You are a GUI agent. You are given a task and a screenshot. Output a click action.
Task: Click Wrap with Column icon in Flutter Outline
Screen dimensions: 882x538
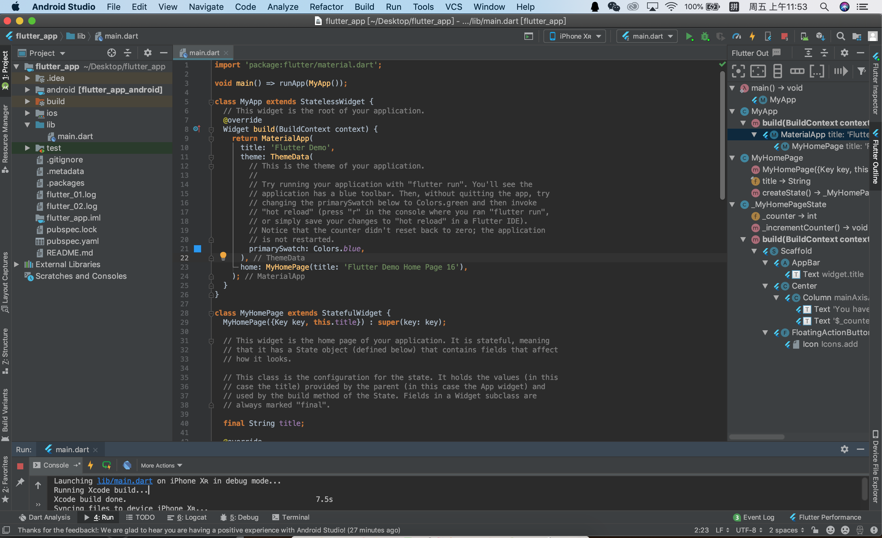[777, 71]
